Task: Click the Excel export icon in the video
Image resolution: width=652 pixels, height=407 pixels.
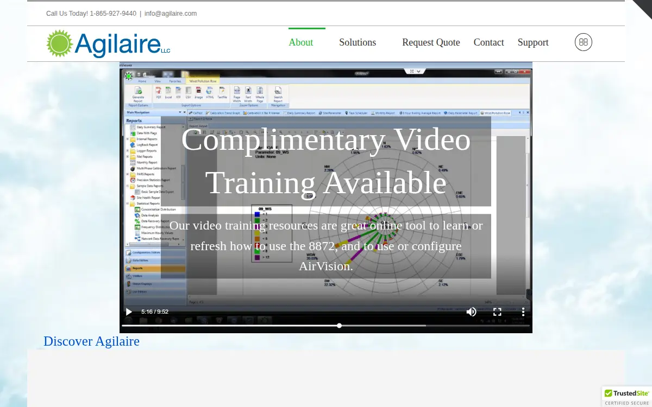Action: pos(168,92)
